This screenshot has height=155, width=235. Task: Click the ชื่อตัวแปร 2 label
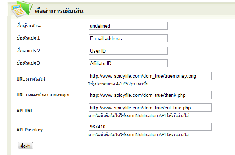coord(28,51)
